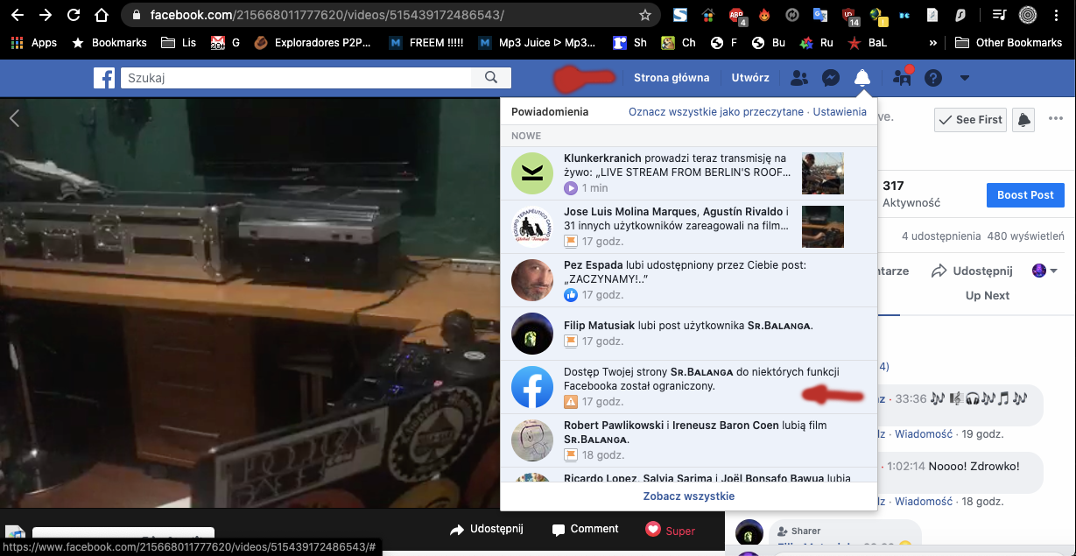Toggle See First for this page
The image size is (1076, 556).
point(970,120)
